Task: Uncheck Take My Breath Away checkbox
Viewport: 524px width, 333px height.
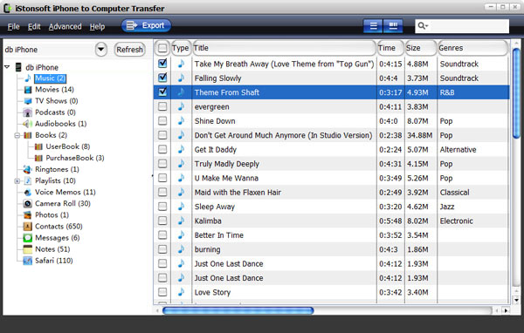Action: (162, 64)
